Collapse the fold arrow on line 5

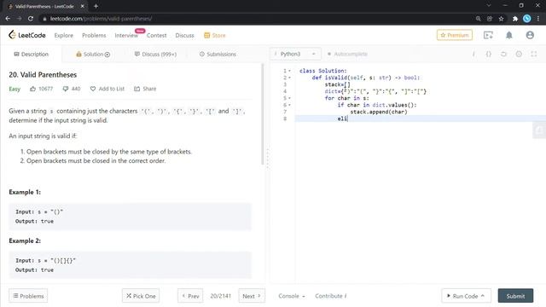(x=290, y=98)
